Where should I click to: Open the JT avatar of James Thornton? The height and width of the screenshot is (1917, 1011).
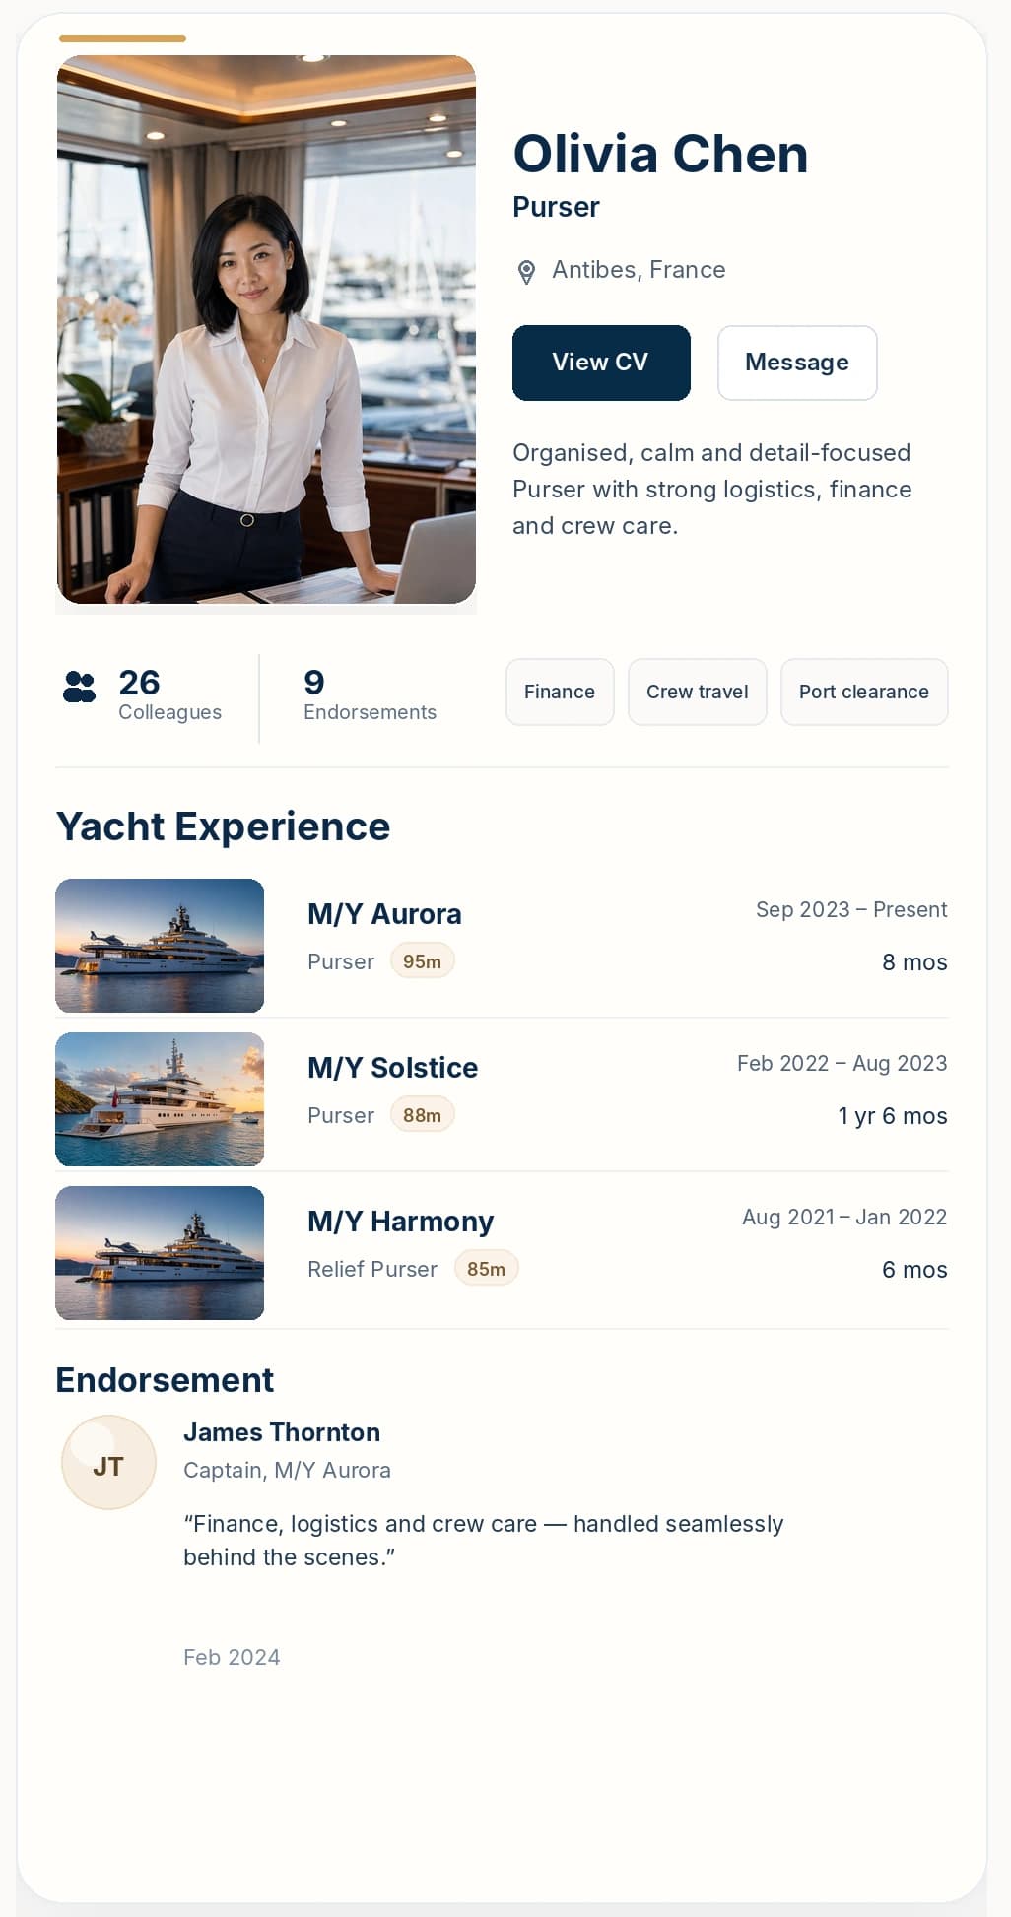(108, 1463)
